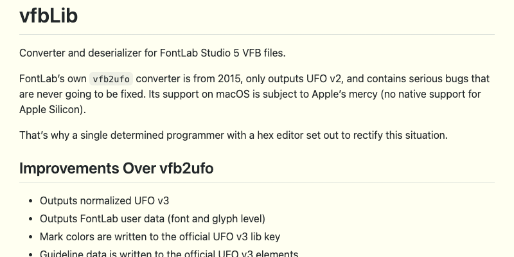Click the phrase 'single determined programmer'
Screen dimensions: 514x257
coord(146,136)
